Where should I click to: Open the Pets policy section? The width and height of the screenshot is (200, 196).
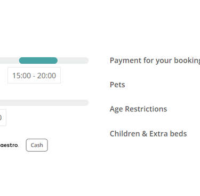pos(117,85)
